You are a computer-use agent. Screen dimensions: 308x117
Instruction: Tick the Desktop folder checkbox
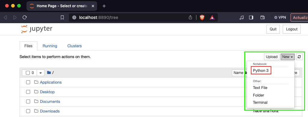28,92
